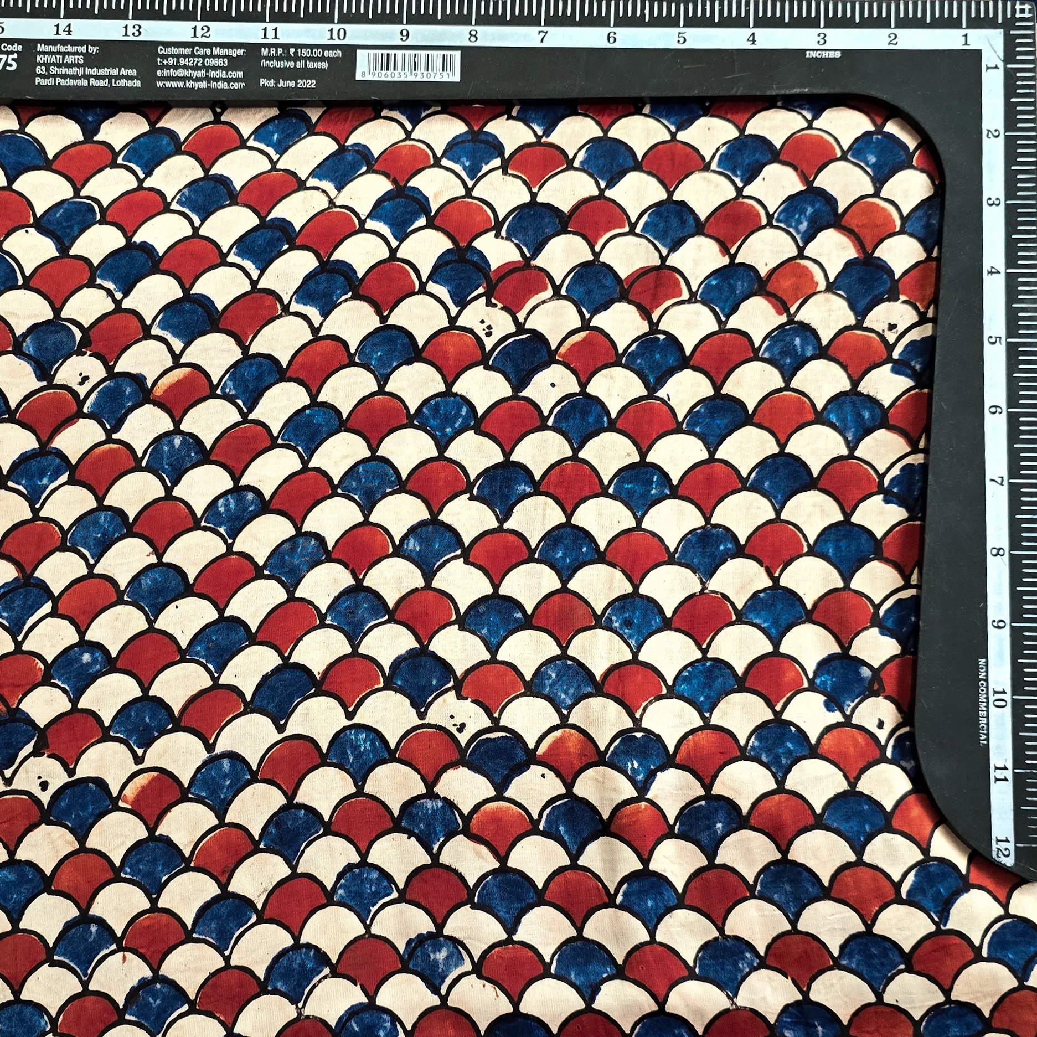Click the Pardi Padavala Road, Lothada address line
The height and width of the screenshot is (1037, 1037).
87,82
